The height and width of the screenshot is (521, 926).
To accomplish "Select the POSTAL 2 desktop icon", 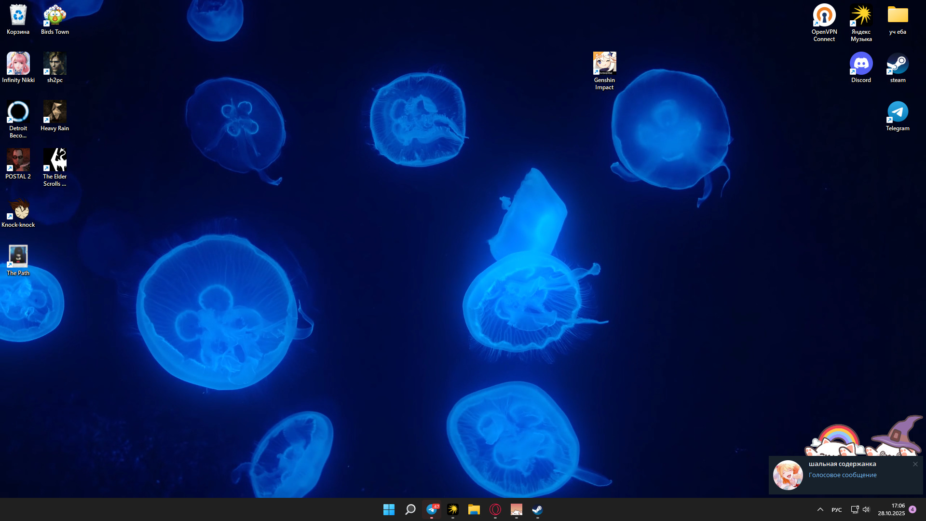I will (18, 160).
